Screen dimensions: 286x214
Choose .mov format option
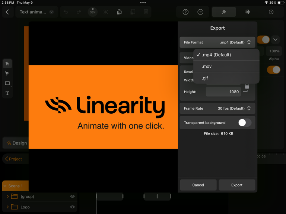tap(226, 67)
